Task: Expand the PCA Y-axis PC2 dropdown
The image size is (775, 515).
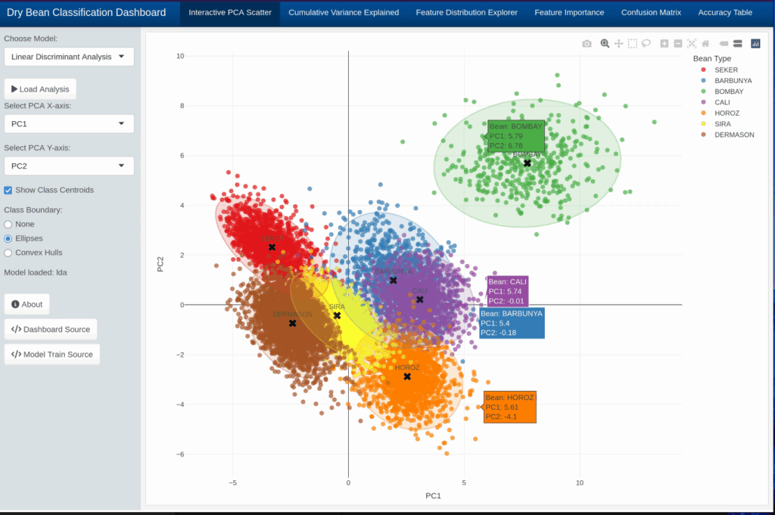Action: [x=69, y=166]
